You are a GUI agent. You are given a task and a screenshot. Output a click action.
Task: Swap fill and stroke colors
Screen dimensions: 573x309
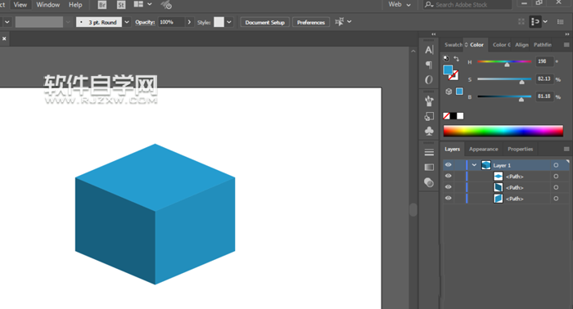[457, 58]
